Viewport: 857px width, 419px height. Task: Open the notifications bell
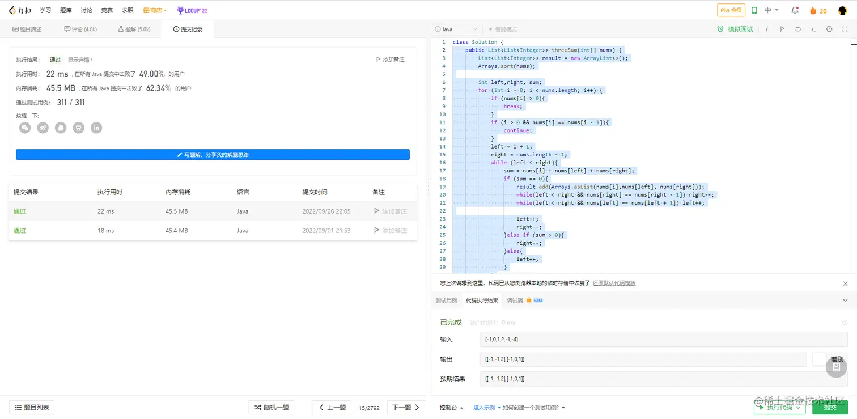pyautogui.click(x=795, y=10)
